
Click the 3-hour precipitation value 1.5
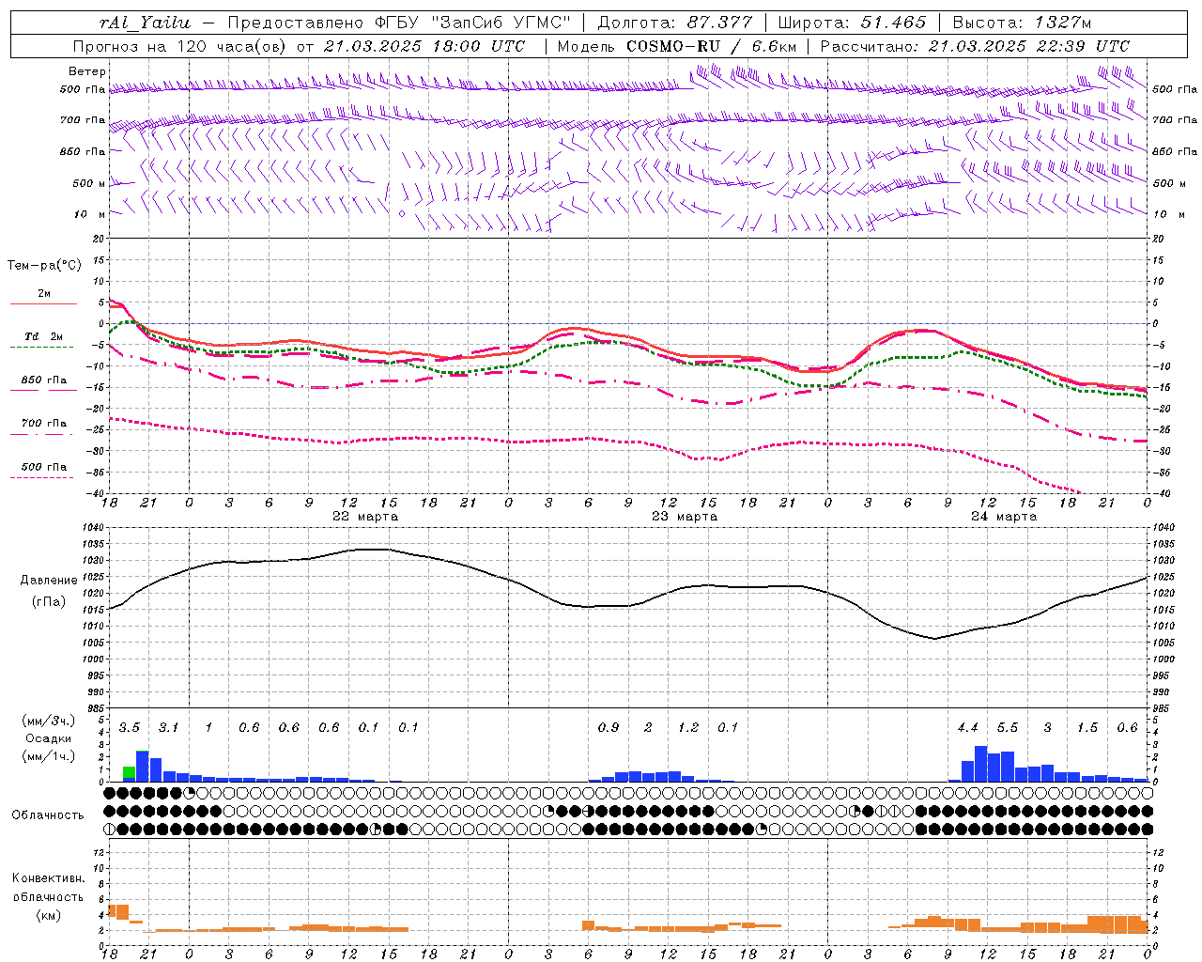pyautogui.click(x=1087, y=728)
